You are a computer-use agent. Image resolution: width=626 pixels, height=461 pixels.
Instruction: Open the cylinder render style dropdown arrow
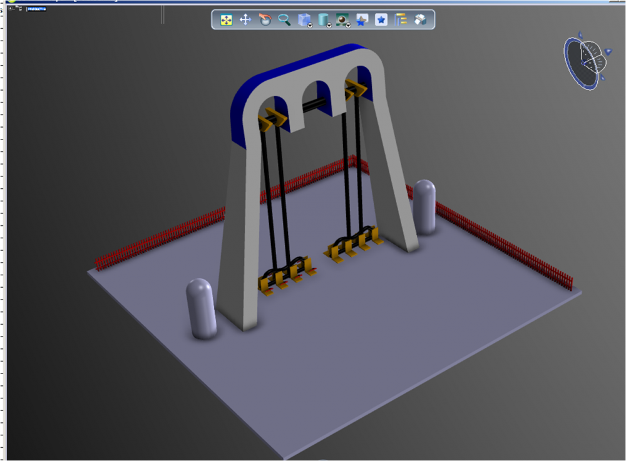pos(329,26)
